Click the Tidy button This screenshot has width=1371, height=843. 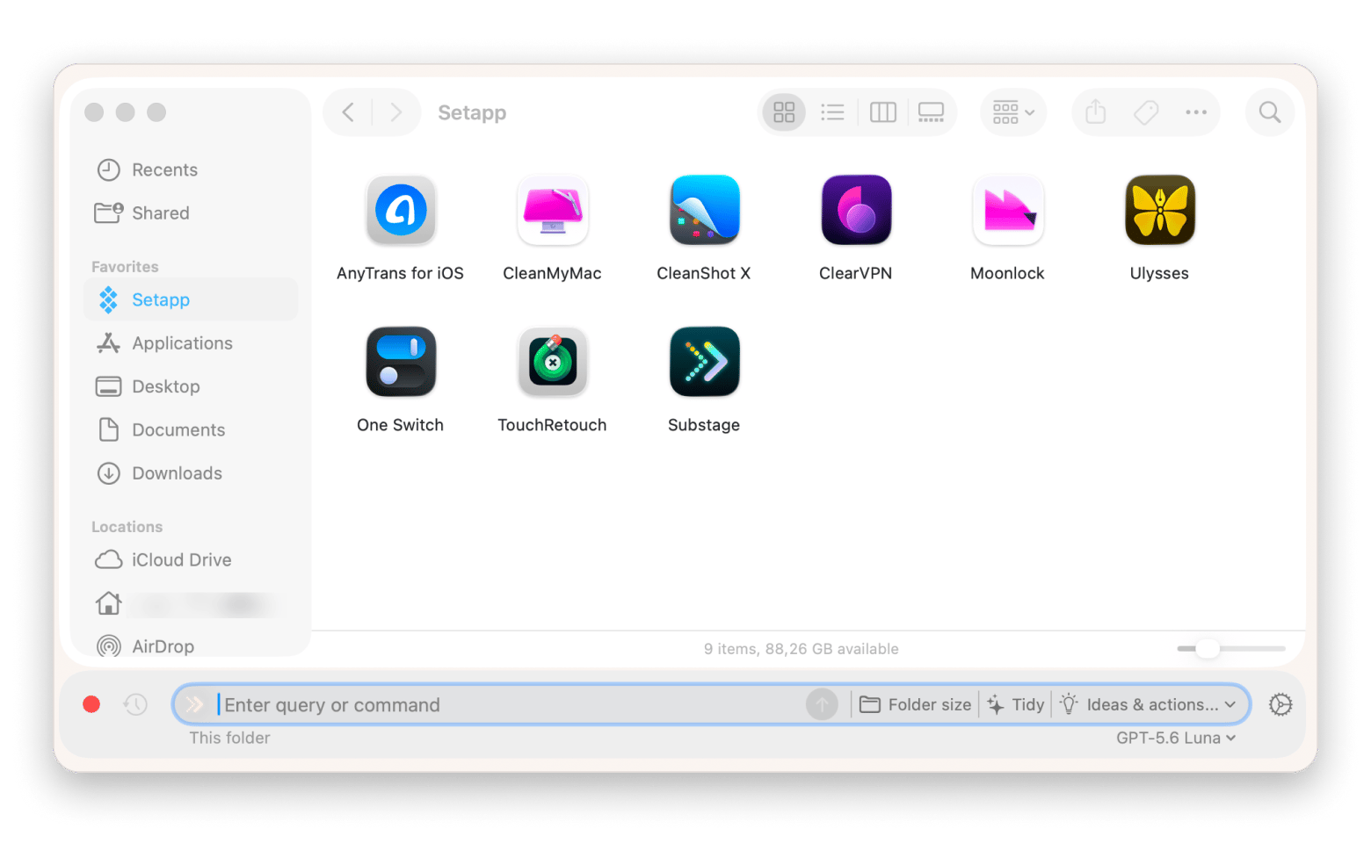(1016, 704)
